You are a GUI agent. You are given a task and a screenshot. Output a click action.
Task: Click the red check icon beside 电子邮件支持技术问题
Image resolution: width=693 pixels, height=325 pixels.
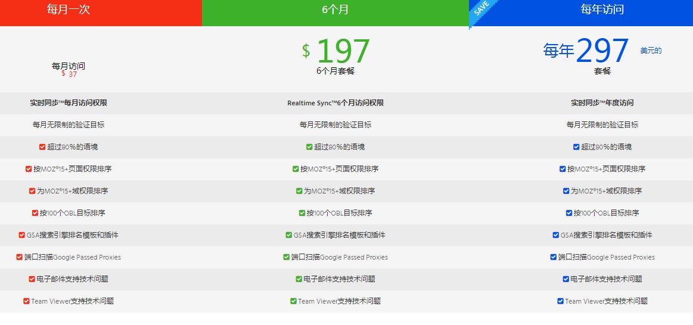(32, 279)
